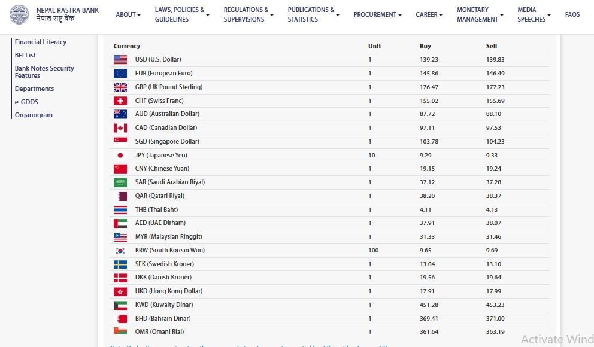594x347 pixels.
Task: Click the U.S. Dollar flag icon
Action: [x=120, y=60]
